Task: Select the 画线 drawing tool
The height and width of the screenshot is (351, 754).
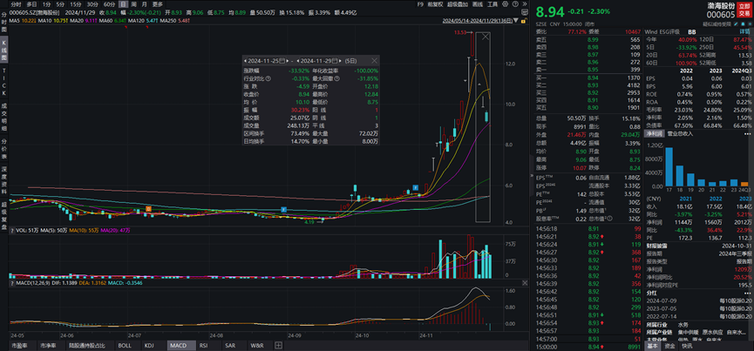Action: [x=478, y=3]
